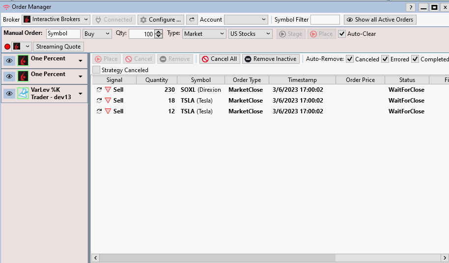Click the Remove Inactive button

coord(270,59)
